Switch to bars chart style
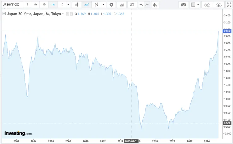 96,5
